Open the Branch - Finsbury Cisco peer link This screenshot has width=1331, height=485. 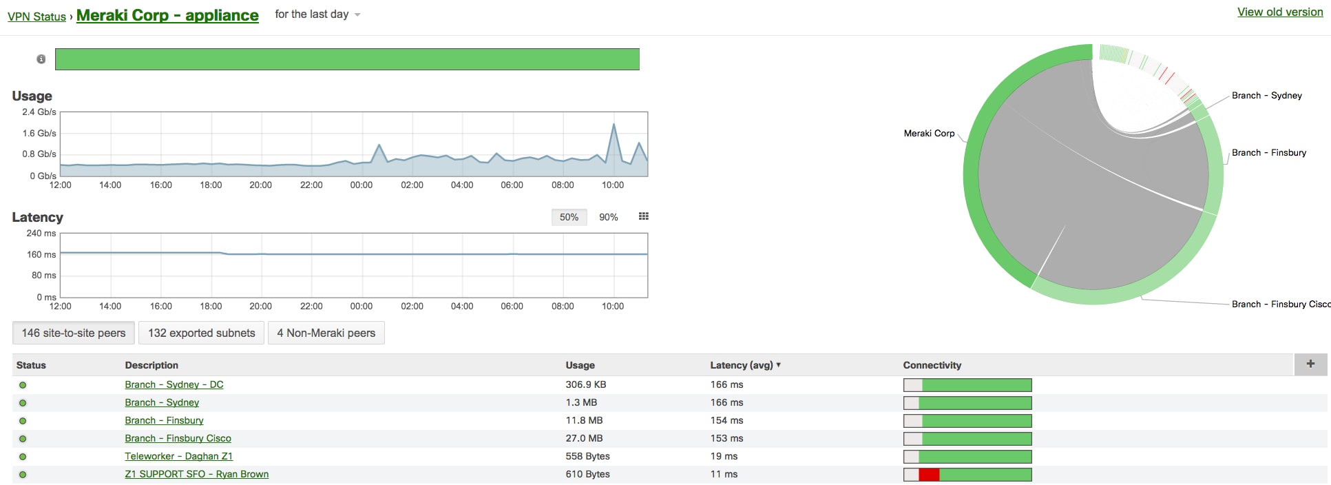pyautogui.click(x=178, y=438)
